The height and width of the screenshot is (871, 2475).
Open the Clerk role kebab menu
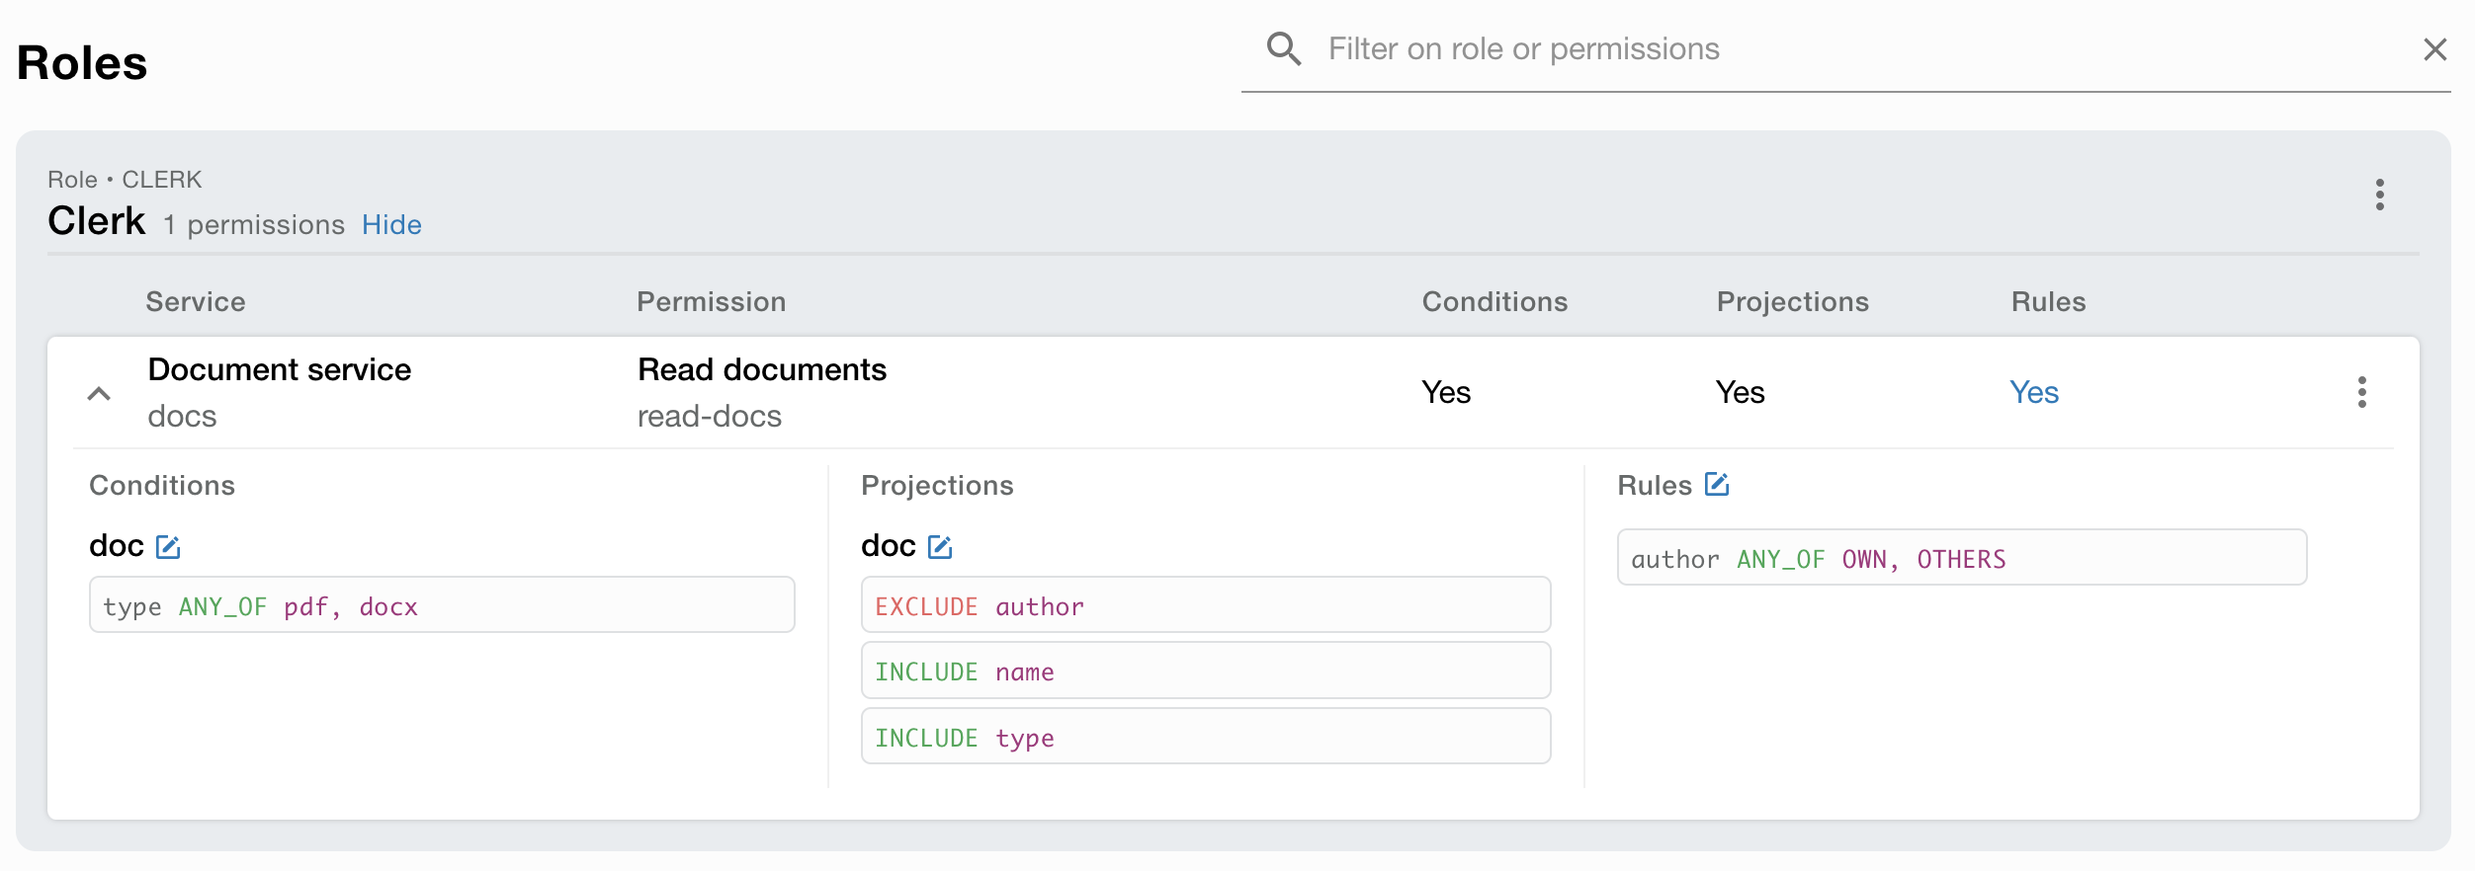tap(2379, 196)
